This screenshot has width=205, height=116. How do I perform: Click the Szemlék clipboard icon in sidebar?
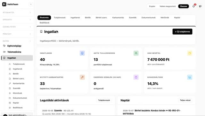tap(10, 88)
